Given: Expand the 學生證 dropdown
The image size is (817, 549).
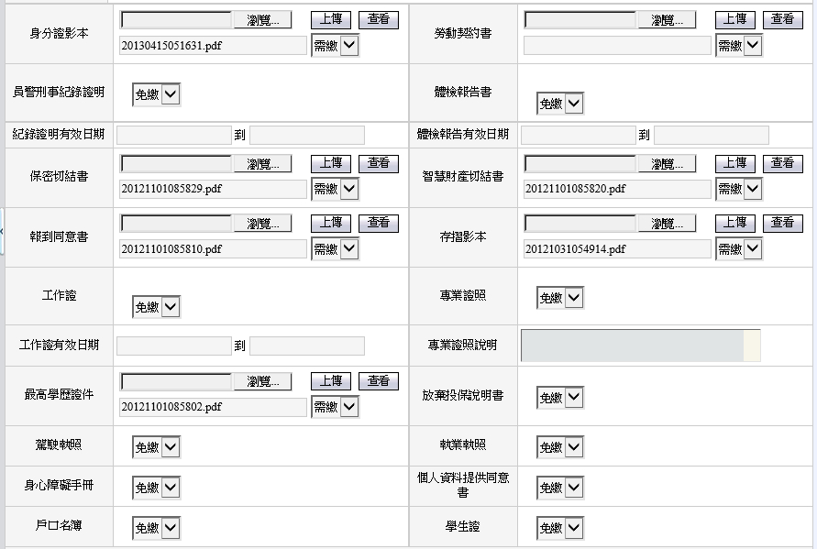Looking at the screenshot, I should tap(560, 528).
